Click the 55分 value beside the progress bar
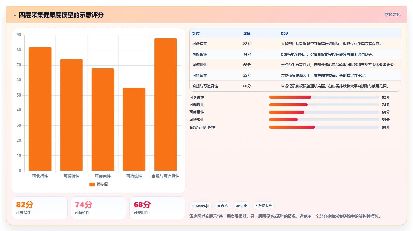Viewport: 413px width, 231px height. pos(386,120)
